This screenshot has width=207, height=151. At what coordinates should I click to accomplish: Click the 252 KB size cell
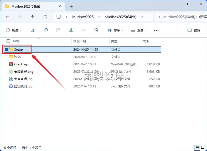154,79
